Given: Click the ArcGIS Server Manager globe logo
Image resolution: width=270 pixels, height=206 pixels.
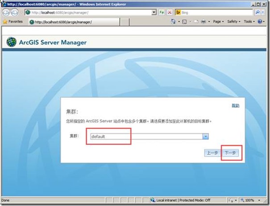Looking at the screenshot, I should click(x=11, y=42).
